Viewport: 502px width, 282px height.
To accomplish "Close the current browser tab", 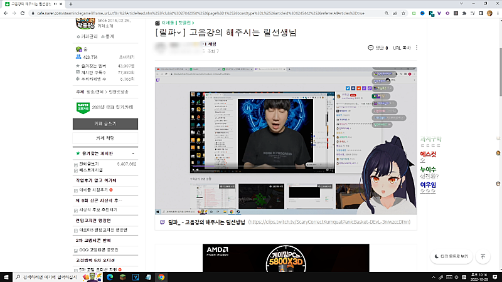I will click(61, 4).
